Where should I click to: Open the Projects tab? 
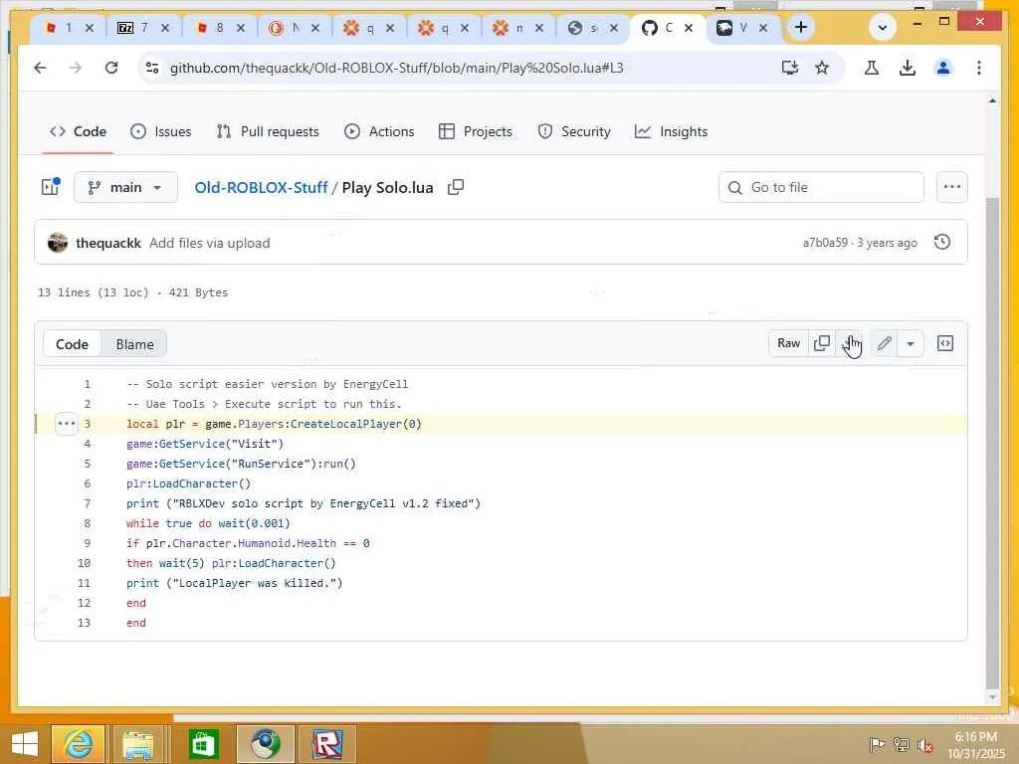[476, 132]
